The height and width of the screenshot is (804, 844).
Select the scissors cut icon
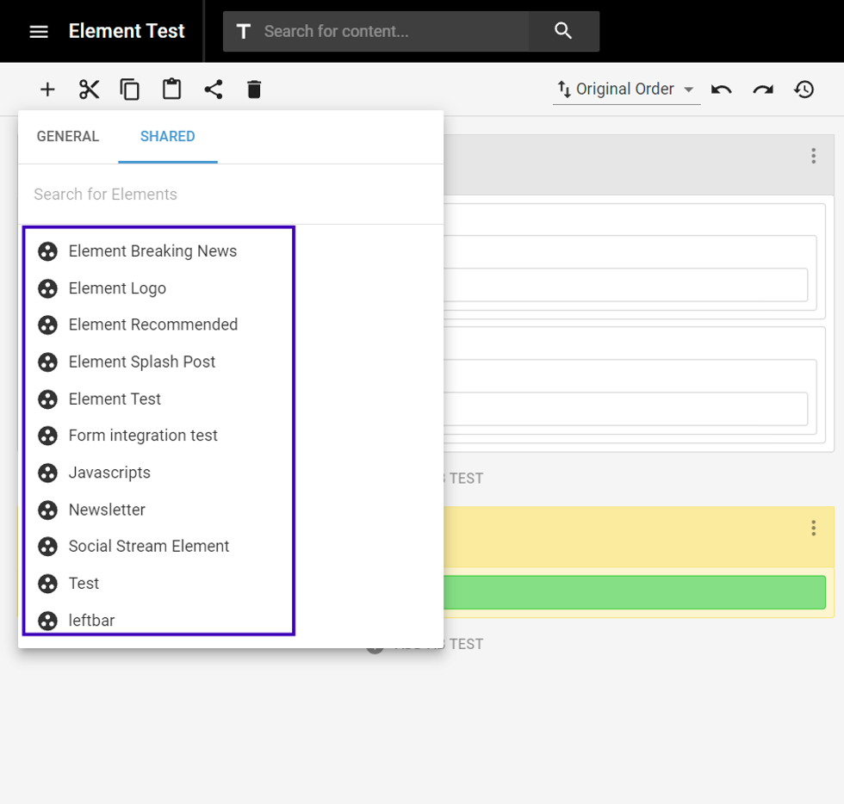coord(89,90)
